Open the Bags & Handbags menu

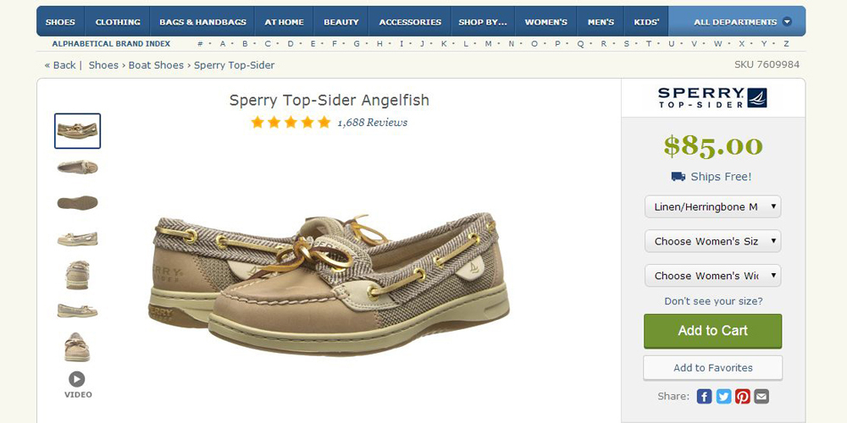[x=202, y=22]
